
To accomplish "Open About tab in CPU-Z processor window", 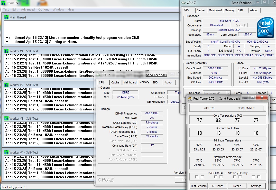I will (x=254, y=10).
